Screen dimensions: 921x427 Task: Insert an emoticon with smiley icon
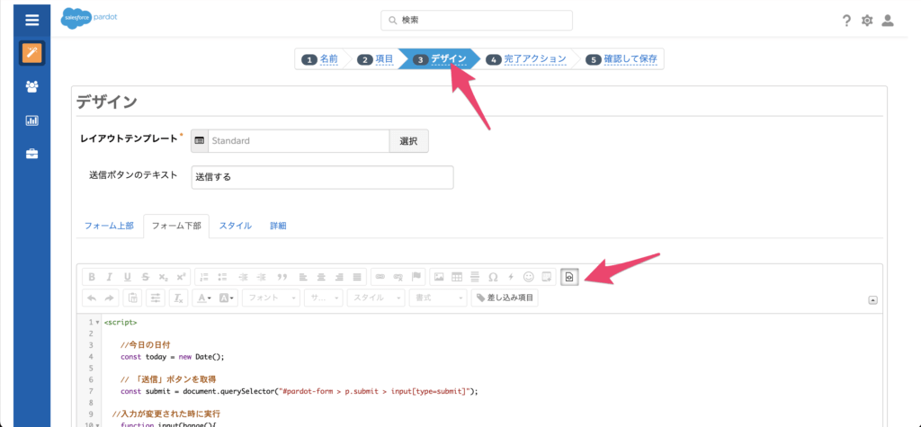click(x=529, y=277)
